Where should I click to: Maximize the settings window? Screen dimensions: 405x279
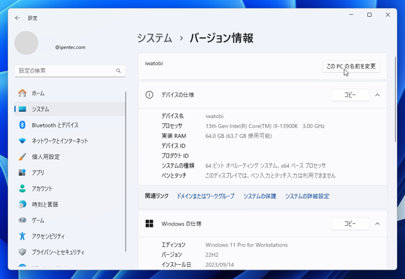pos(369,15)
